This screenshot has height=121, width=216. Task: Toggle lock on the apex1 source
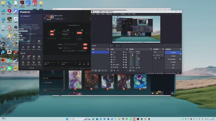click(x=126, y=52)
